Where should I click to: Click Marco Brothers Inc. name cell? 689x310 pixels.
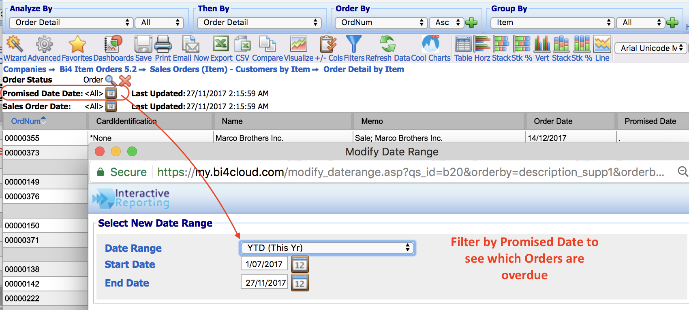point(249,138)
